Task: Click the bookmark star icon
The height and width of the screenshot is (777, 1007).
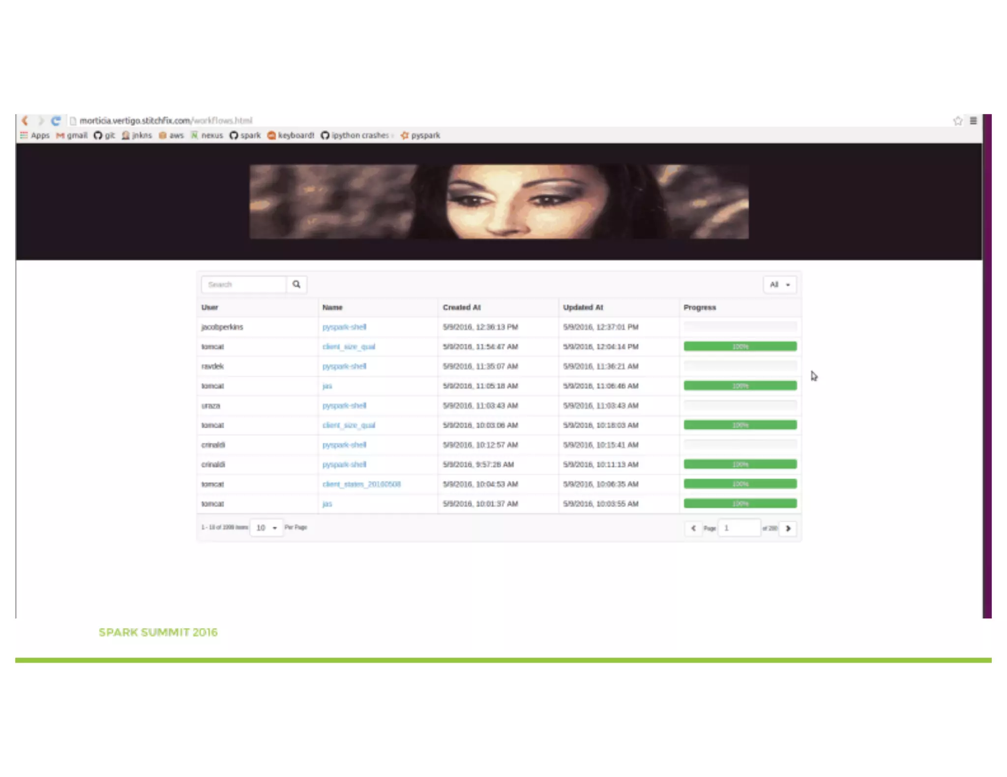Action: point(957,121)
